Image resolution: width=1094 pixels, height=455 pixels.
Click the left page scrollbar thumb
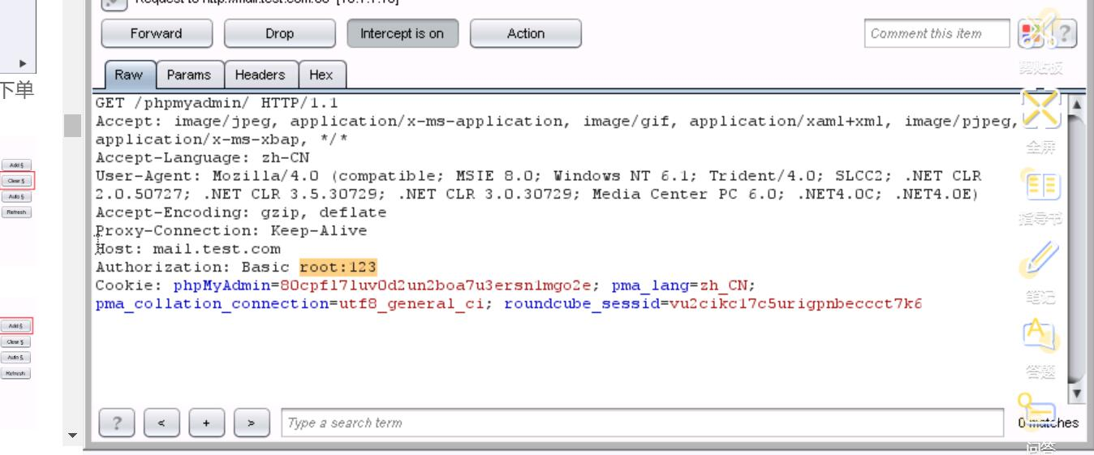(72, 126)
